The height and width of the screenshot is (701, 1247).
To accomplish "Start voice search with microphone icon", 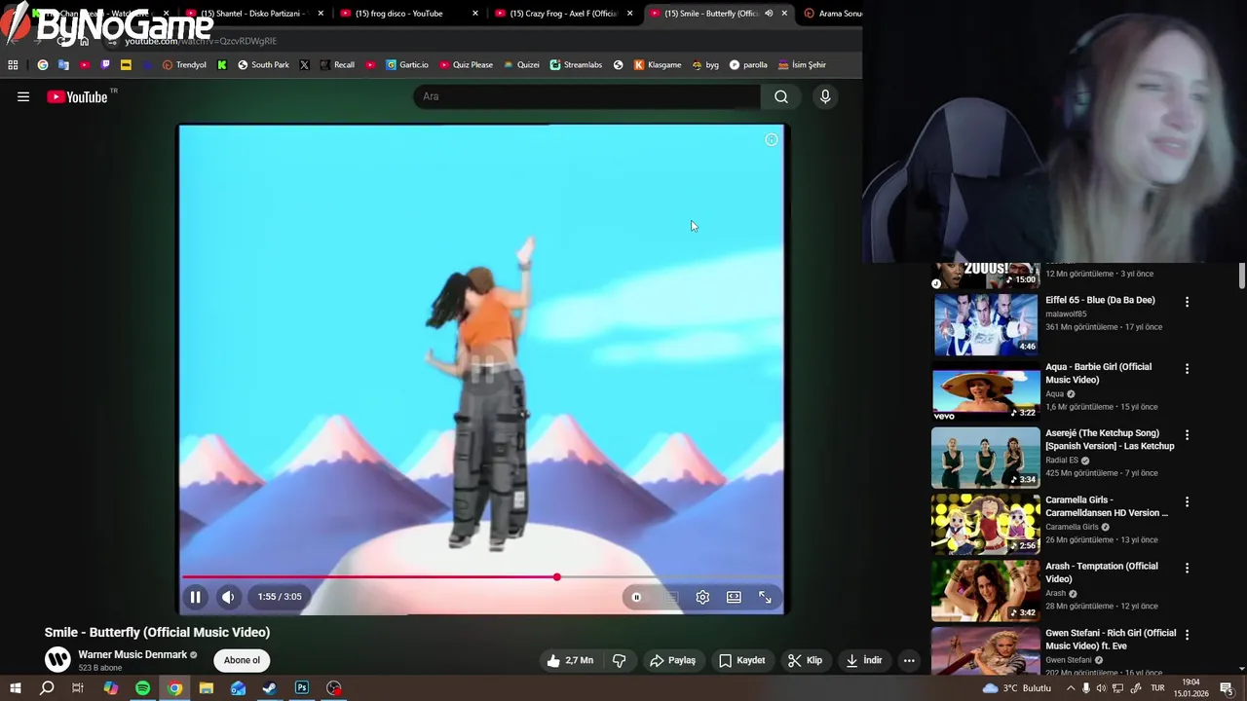I will (825, 96).
